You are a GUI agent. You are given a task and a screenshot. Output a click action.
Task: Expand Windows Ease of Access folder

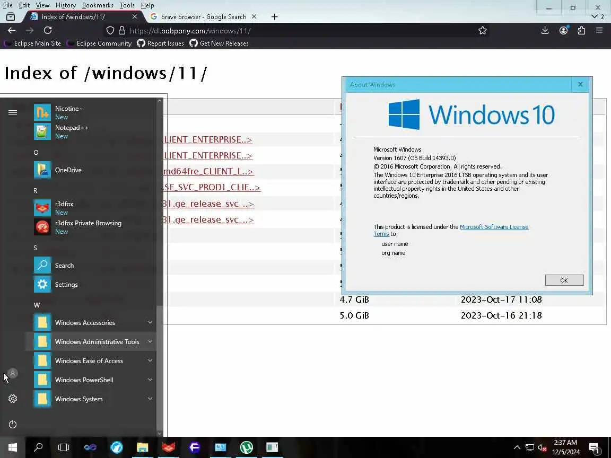pos(90,360)
